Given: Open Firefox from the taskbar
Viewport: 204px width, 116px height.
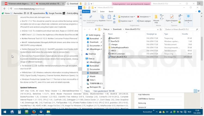Looking at the screenshot, I should [34, 112].
